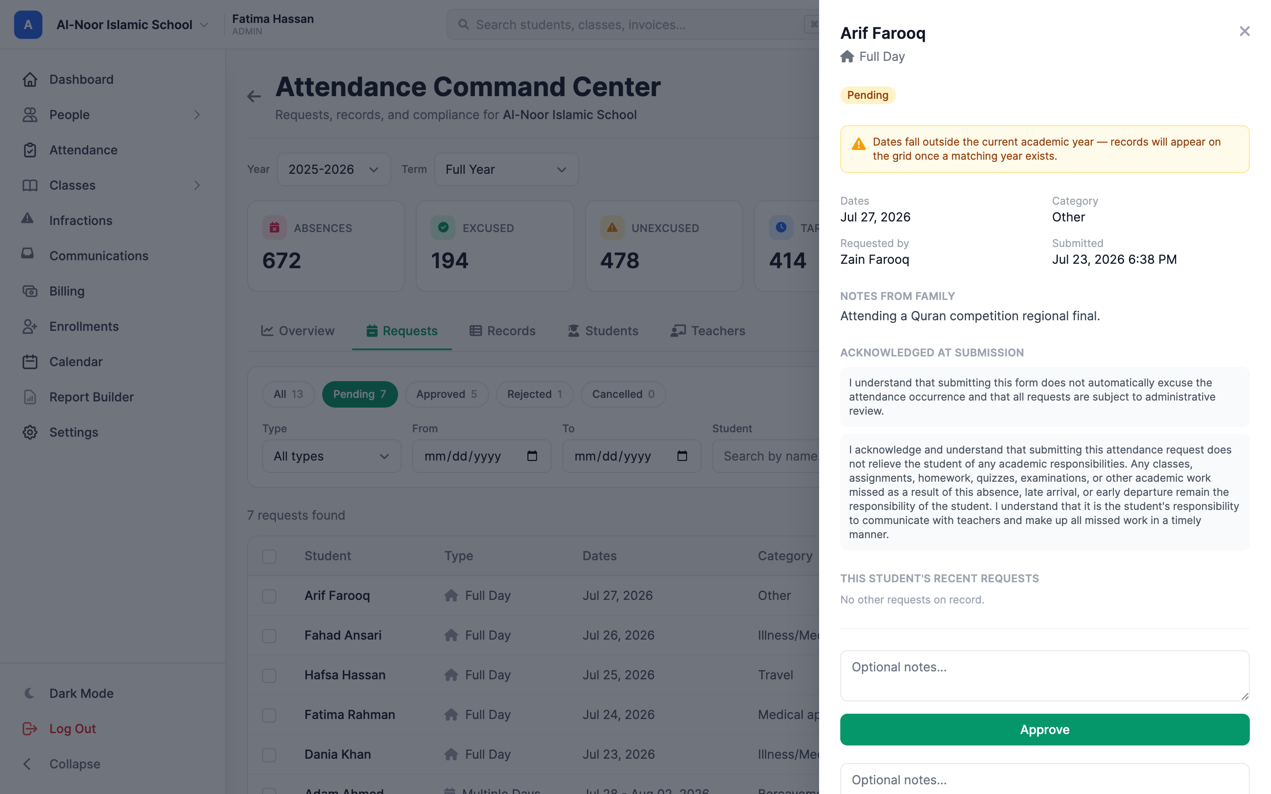The width and height of the screenshot is (1271, 794).
Task: Click the Attendance clipboard icon
Action: [30, 150]
